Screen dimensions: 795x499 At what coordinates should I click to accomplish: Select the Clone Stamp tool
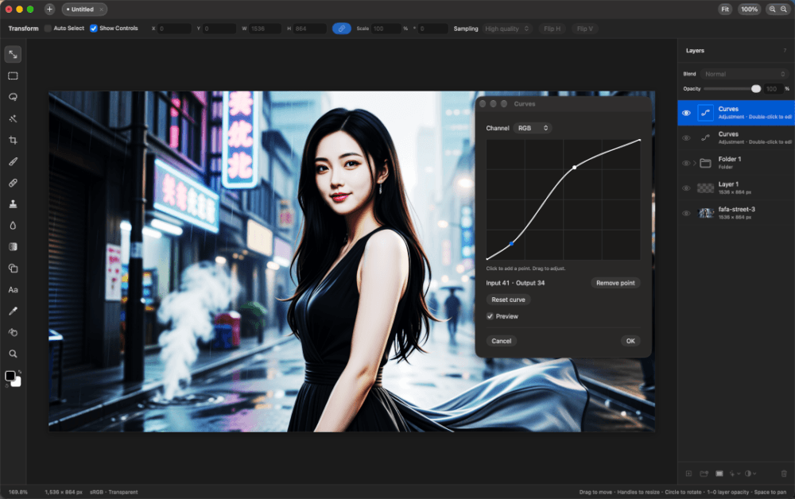click(13, 204)
